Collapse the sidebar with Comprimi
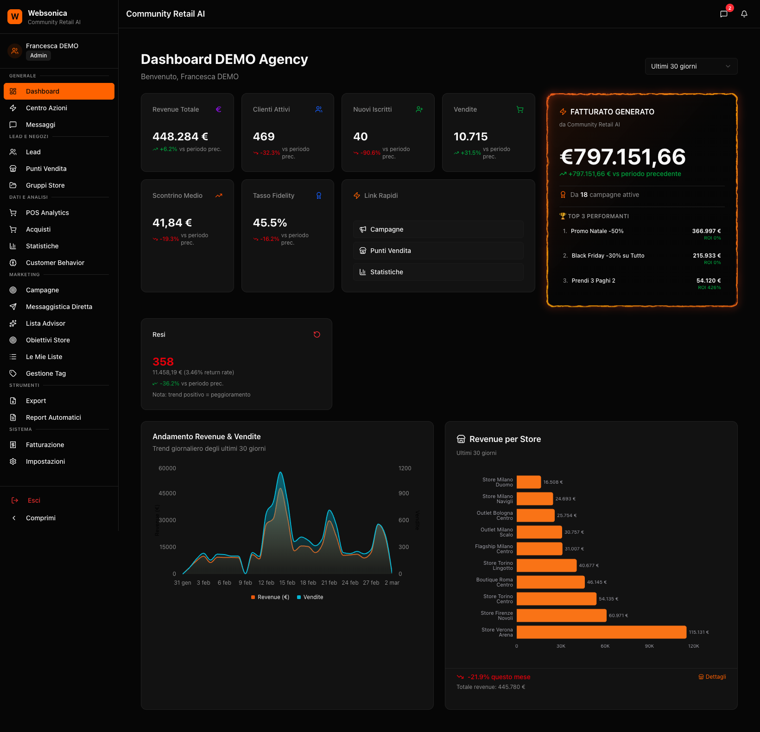The image size is (760, 732). (x=40, y=517)
